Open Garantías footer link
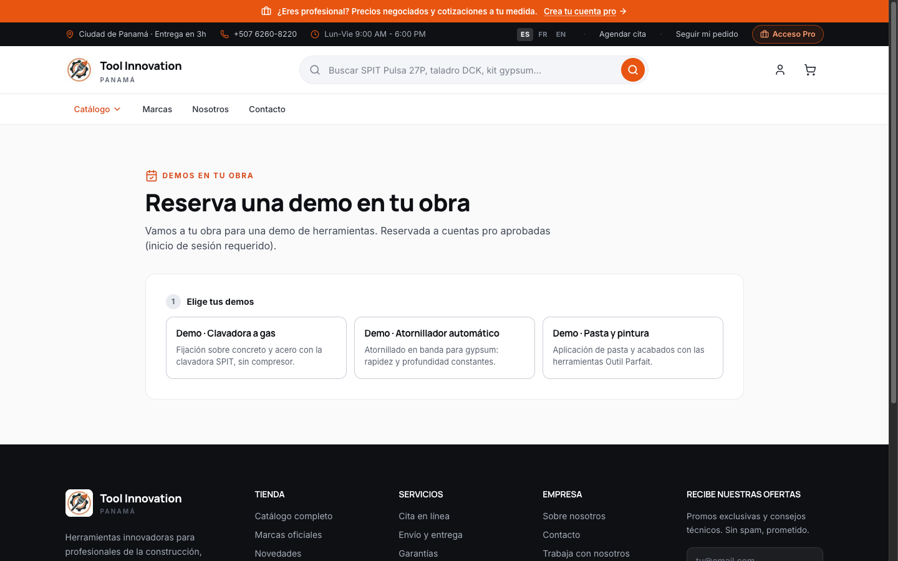The width and height of the screenshot is (898, 561). point(418,554)
